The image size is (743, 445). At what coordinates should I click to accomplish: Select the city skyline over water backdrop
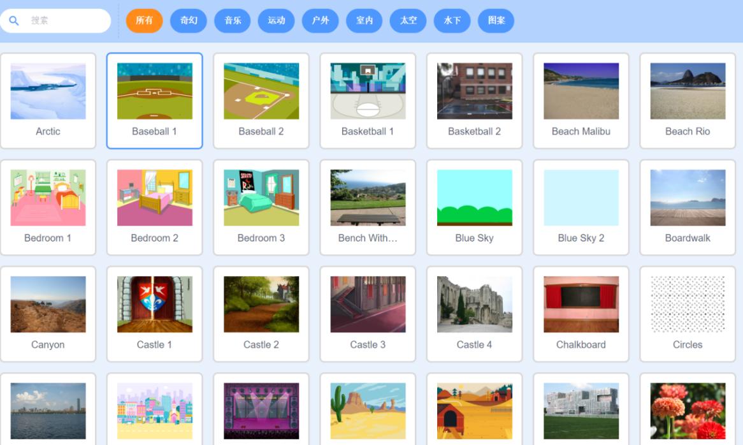[48, 409]
